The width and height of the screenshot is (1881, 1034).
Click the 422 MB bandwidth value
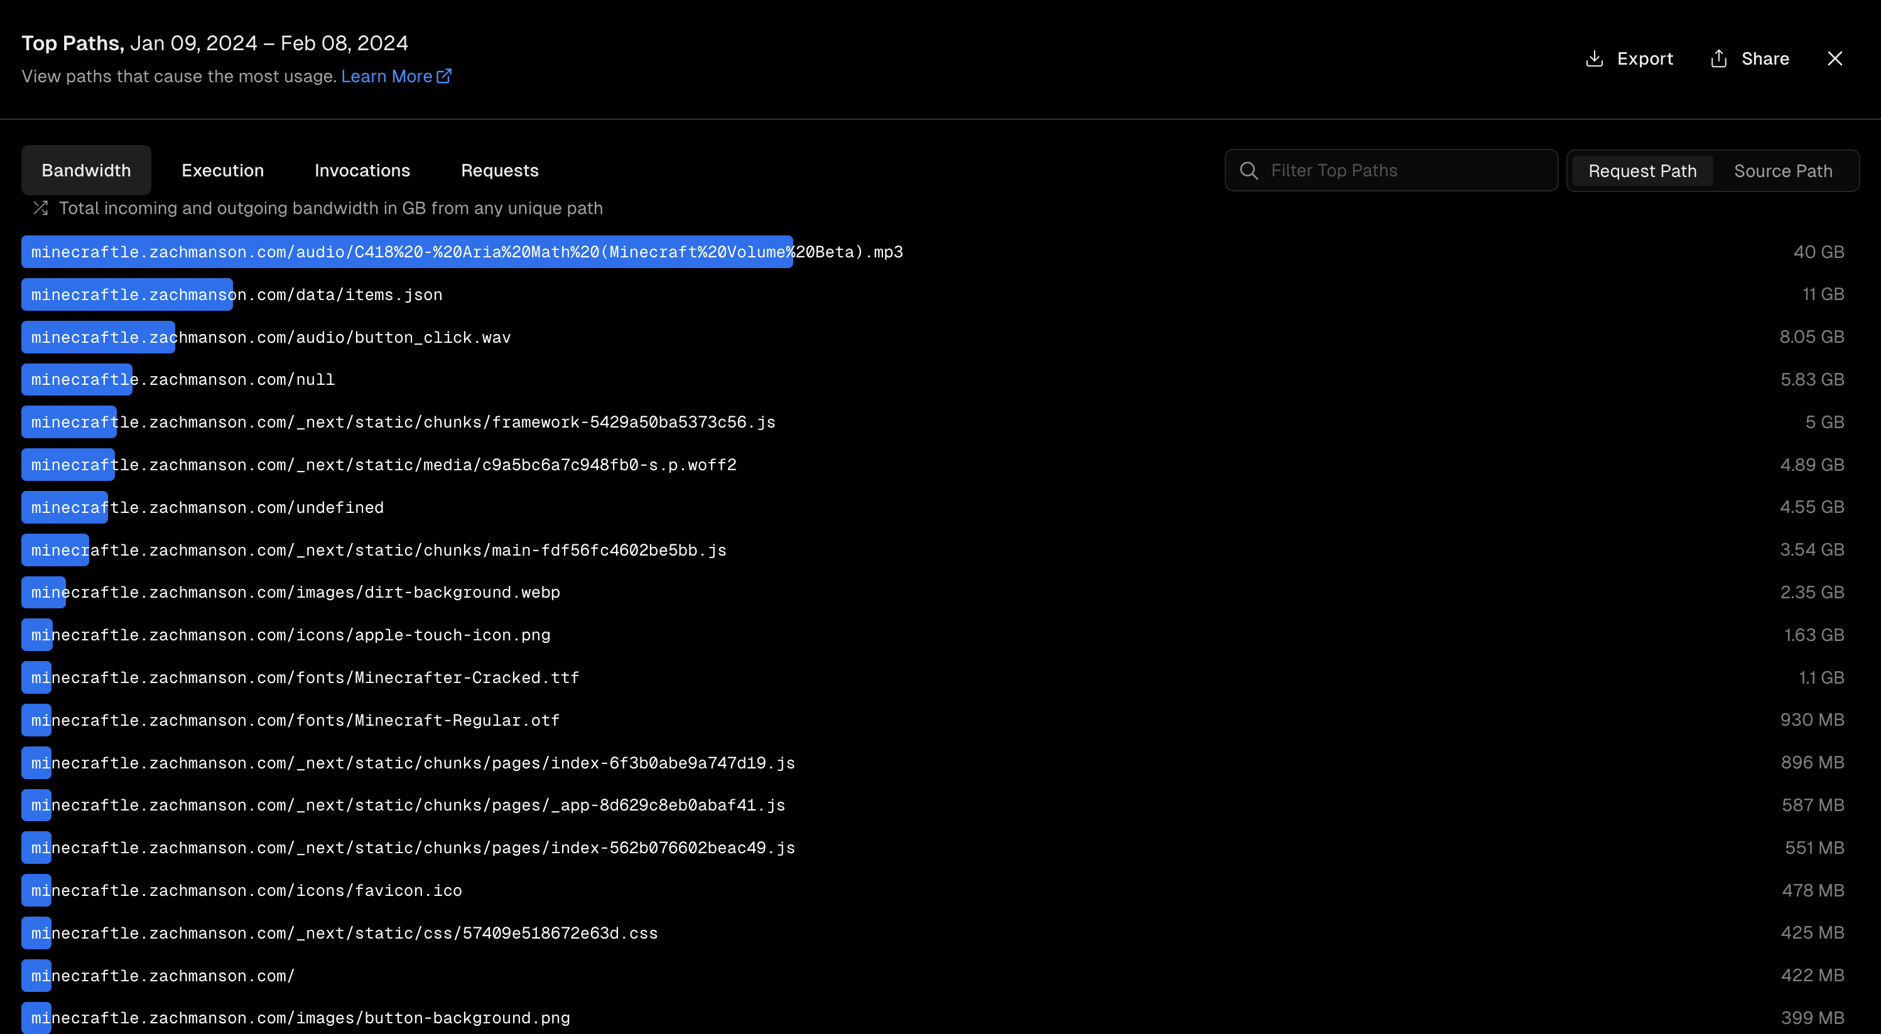point(1813,975)
